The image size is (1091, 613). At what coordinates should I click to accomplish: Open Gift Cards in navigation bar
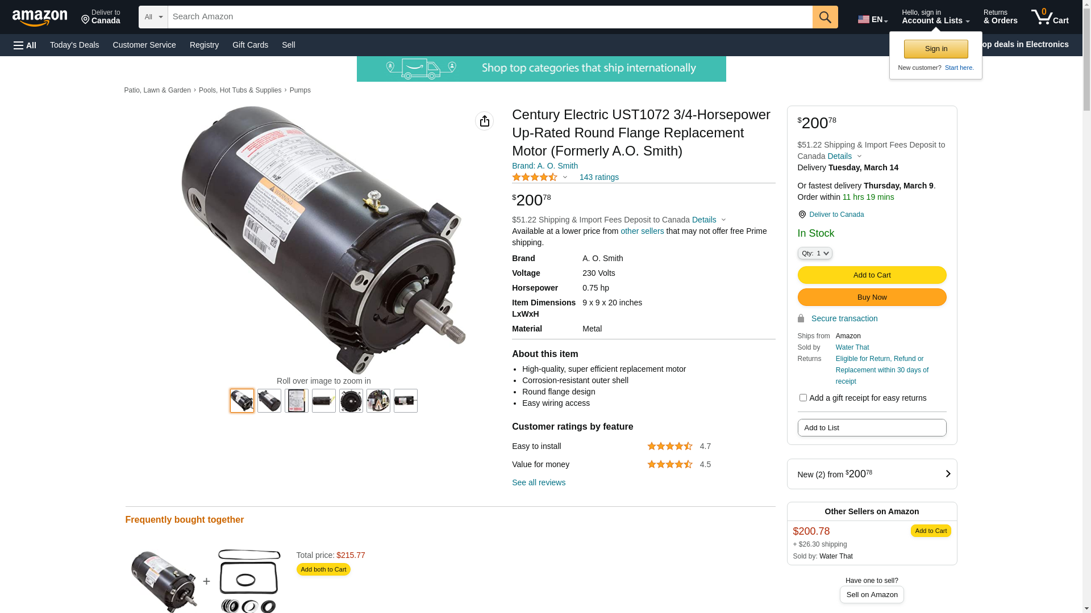click(x=250, y=45)
